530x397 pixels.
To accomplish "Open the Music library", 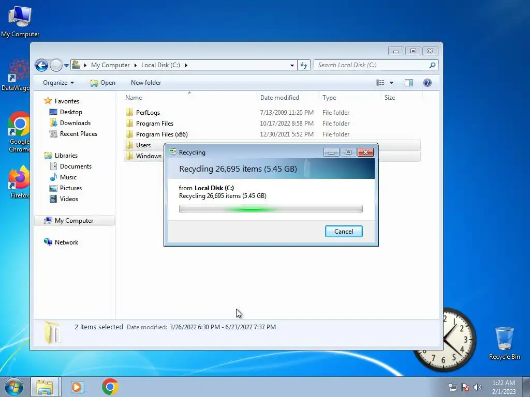I will click(68, 177).
